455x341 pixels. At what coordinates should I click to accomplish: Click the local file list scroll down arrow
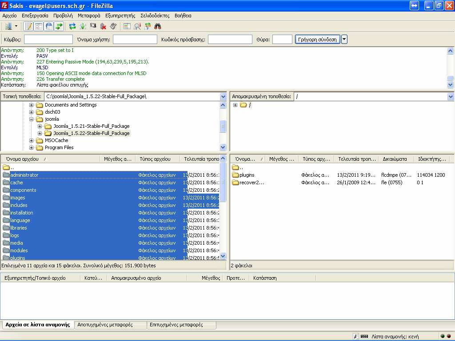coord(223,256)
